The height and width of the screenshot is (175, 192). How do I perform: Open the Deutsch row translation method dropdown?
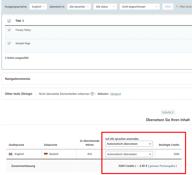pos(129,154)
